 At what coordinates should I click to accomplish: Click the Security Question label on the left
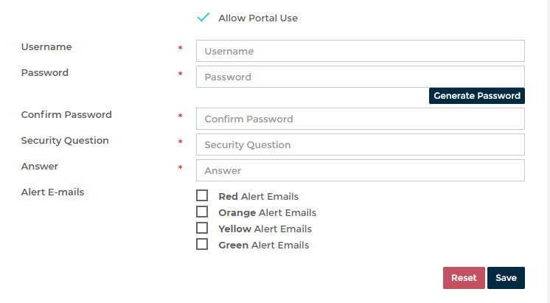tap(65, 141)
